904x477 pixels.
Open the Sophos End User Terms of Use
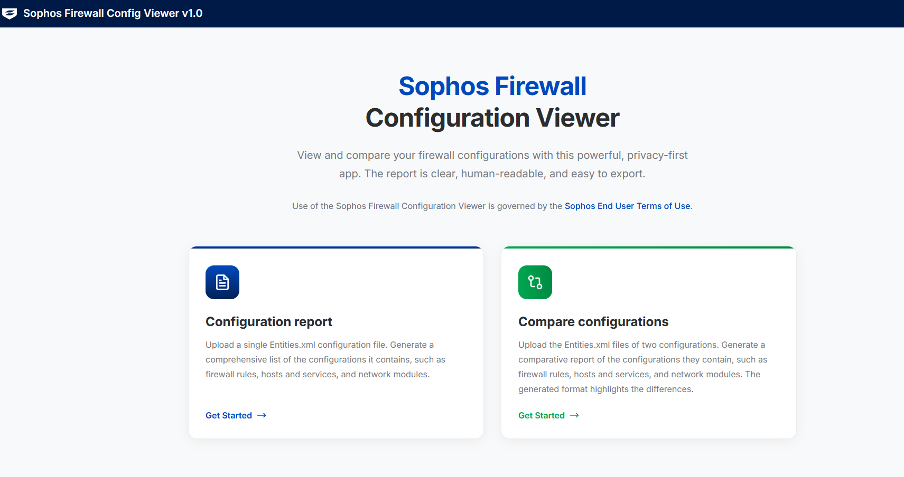point(627,206)
